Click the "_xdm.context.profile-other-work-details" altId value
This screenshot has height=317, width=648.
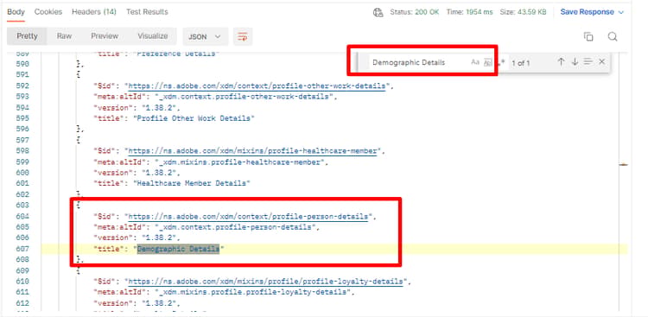click(244, 97)
